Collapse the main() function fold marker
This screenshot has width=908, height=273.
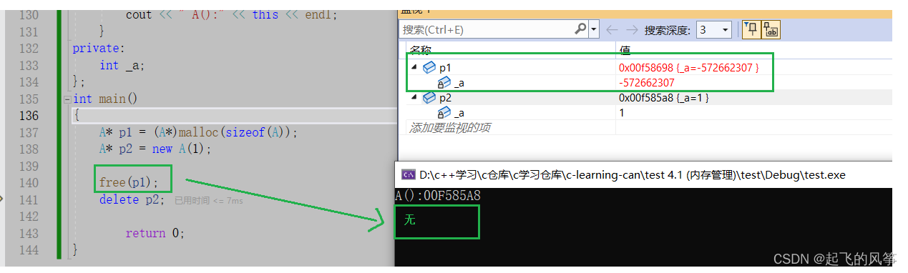pyautogui.click(x=67, y=99)
